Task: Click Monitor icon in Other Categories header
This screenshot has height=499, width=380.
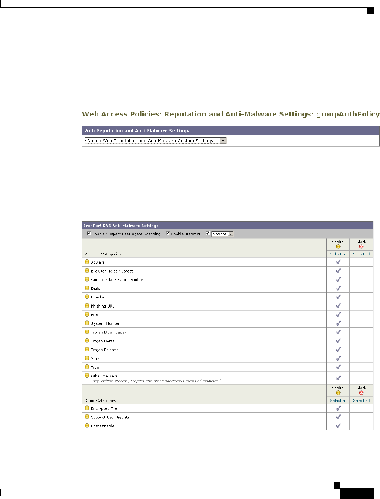Action: (x=338, y=393)
